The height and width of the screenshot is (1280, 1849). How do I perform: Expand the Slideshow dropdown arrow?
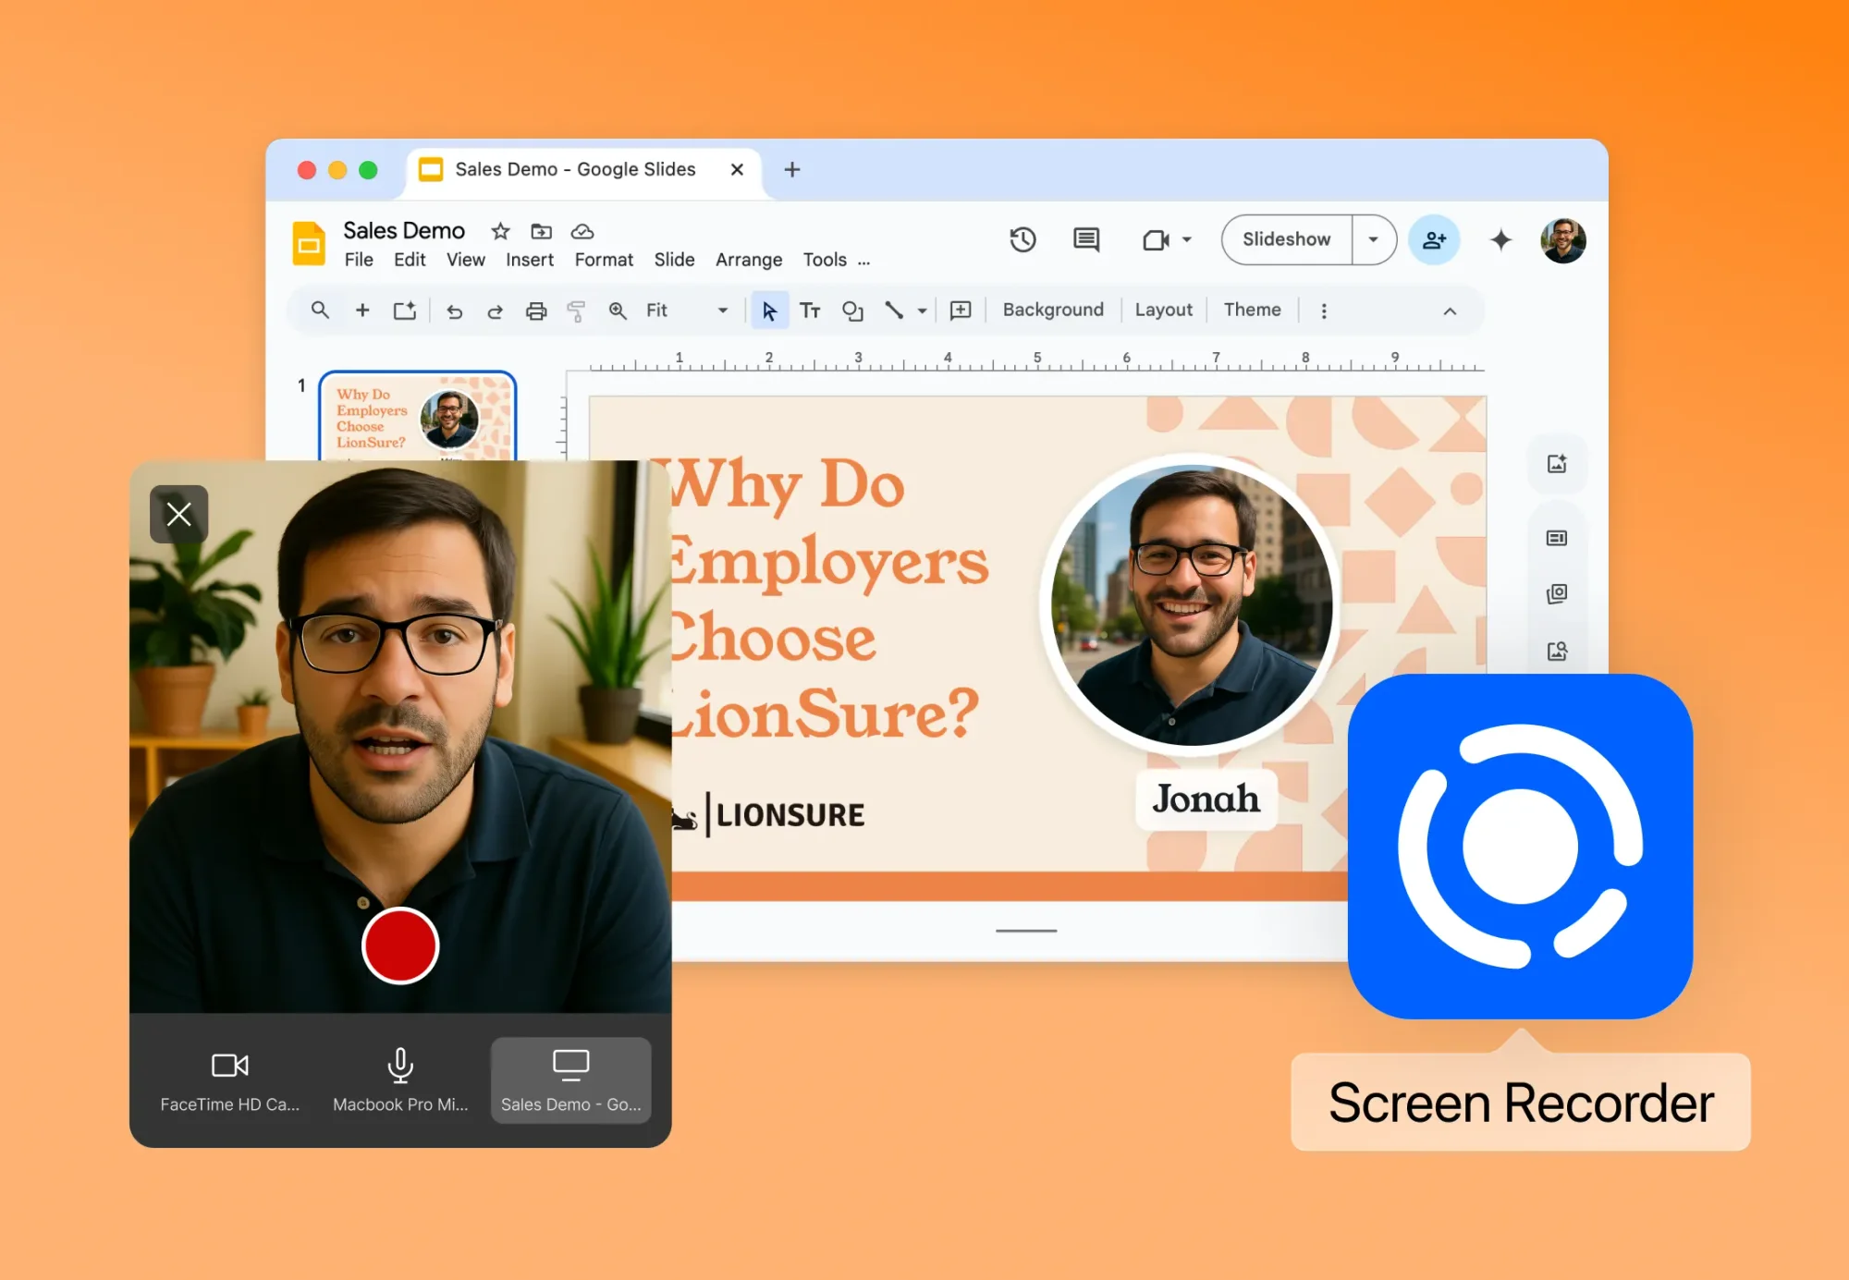point(1374,239)
